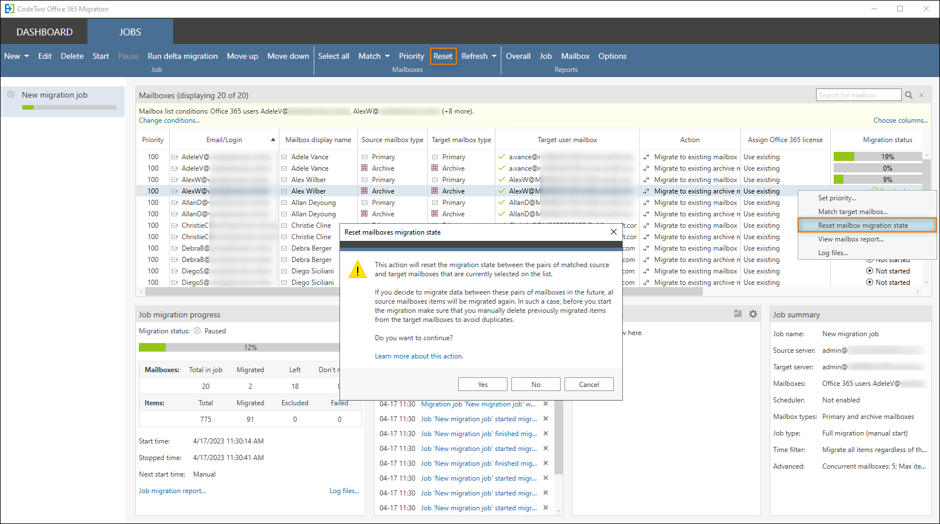Open the Log files... link under job progress
Viewport: 940px width, 524px height.
(344, 491)
